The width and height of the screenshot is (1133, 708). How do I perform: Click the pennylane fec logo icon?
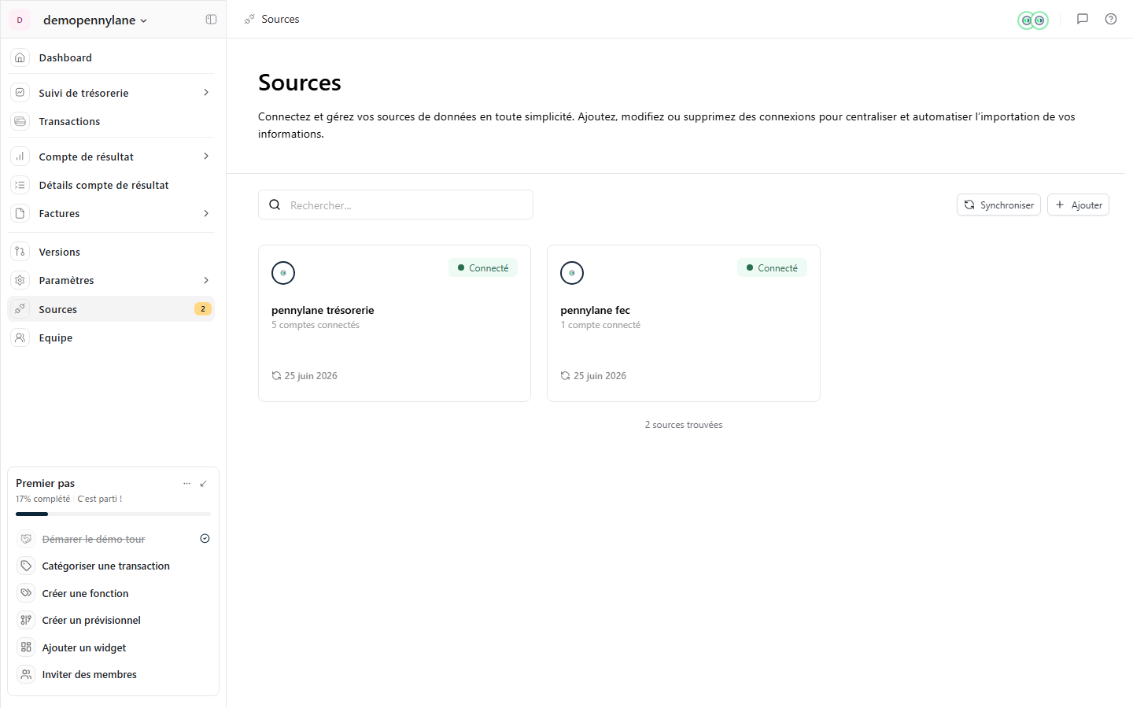pyautogui.click(x=572, y=273)
